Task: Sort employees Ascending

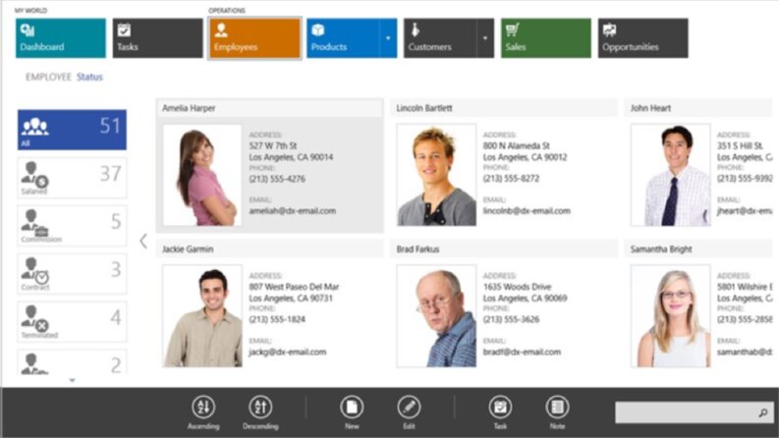Action: [203, 412]
